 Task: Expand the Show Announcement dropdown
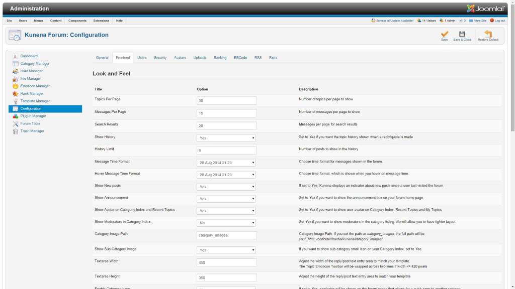(x=226, y=199)
